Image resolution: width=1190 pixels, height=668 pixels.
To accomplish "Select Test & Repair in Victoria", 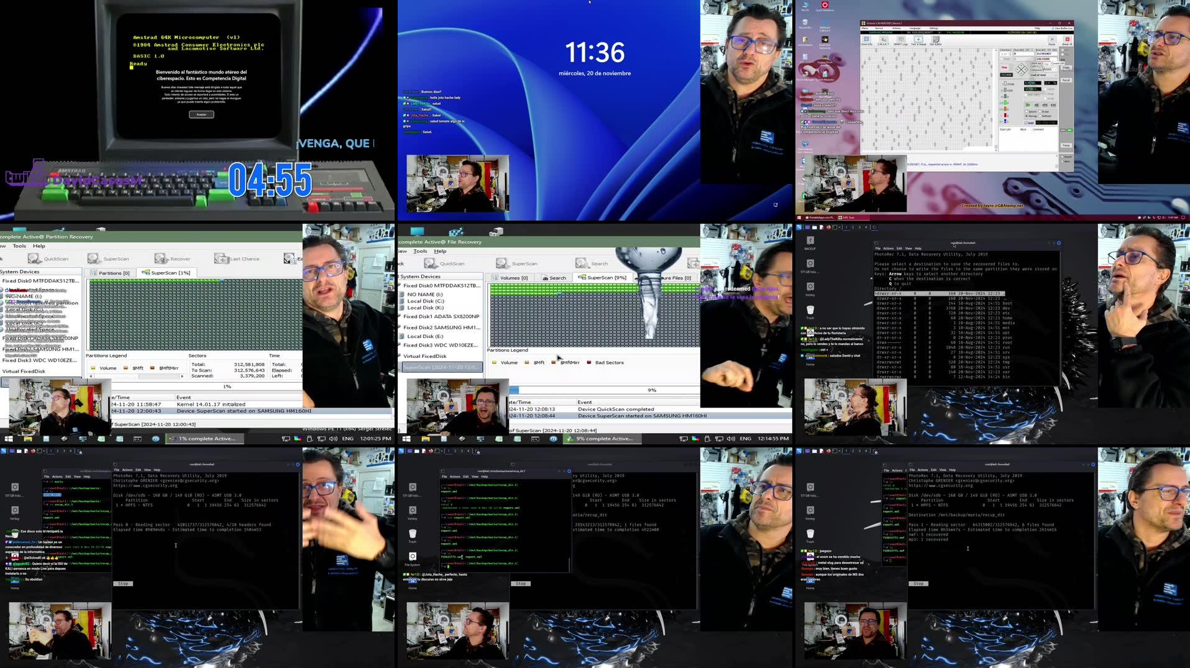I will click(x=918, y=40).
